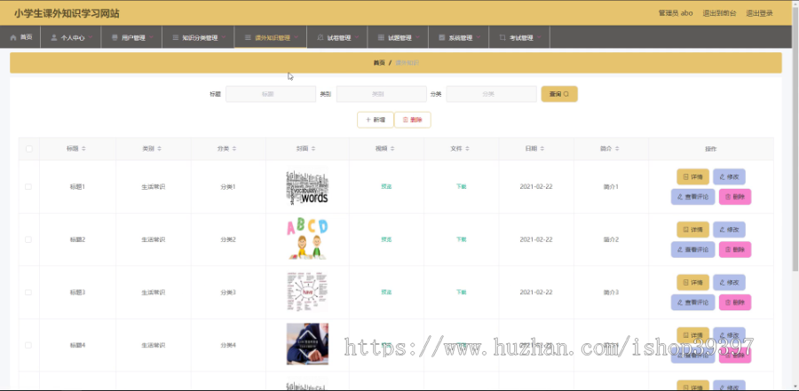799x391 pixels.
Task: Click 首页 in the breadcrumb
Action: point(378,63)
